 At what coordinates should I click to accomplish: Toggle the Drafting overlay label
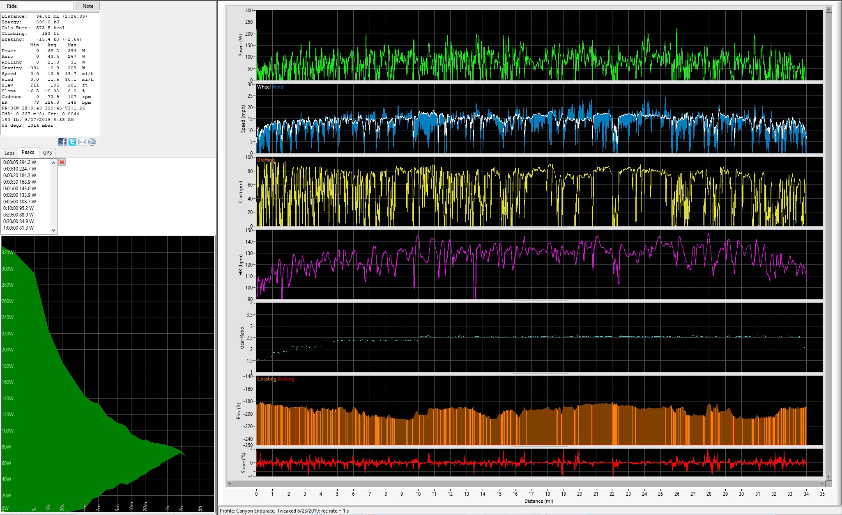click(266, 160)
